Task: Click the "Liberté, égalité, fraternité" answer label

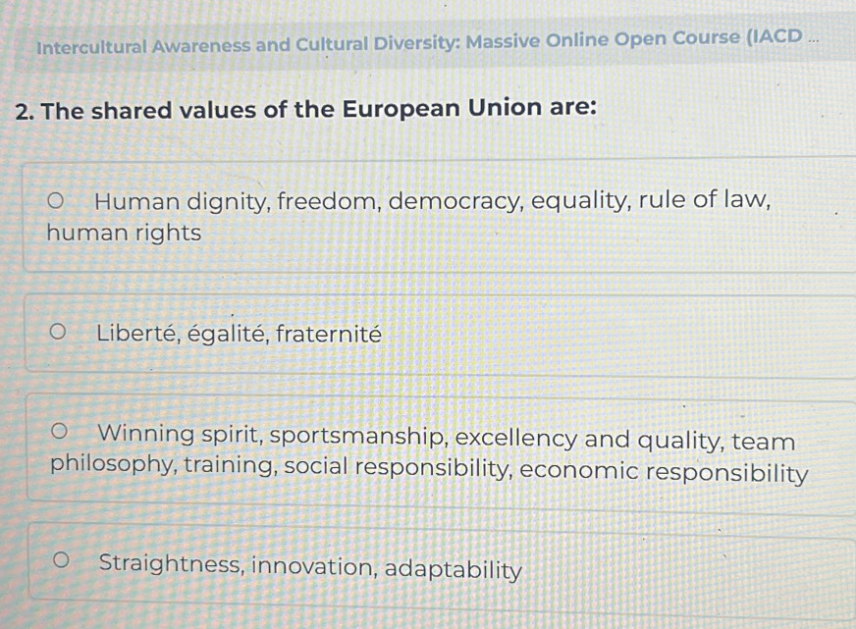Action: point(239,334)
